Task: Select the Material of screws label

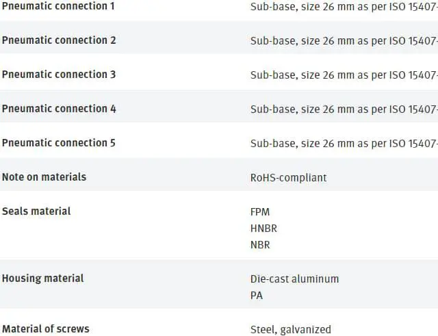Action: pyautogui.click(x=46, y=328)
